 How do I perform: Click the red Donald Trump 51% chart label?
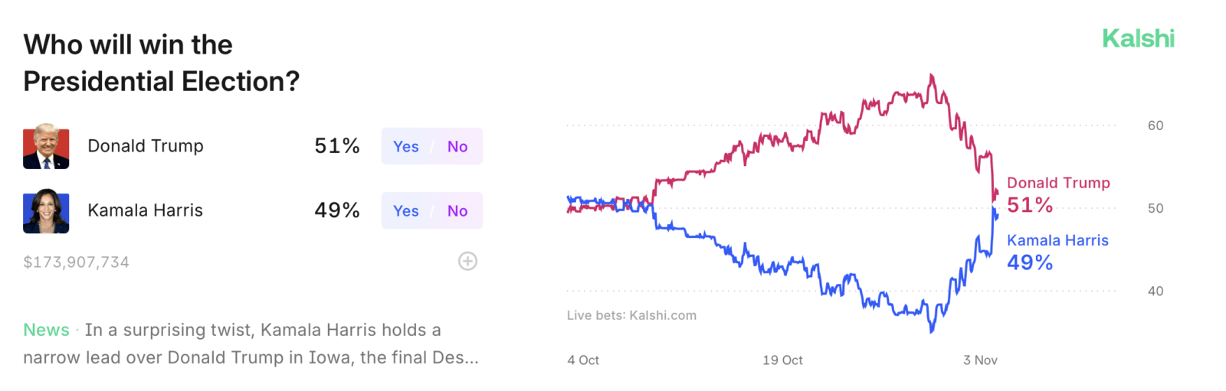[1058, 194]
